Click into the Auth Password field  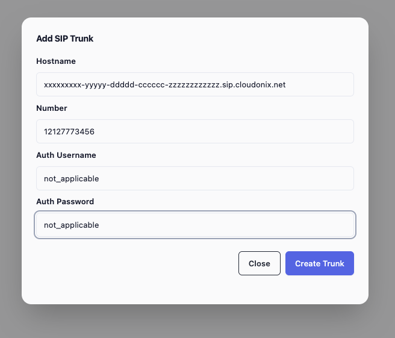click(194, 225)
